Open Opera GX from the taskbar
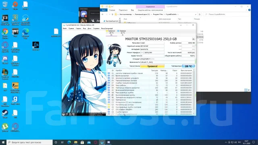This screenshot has width=258, height=145. 96,142
